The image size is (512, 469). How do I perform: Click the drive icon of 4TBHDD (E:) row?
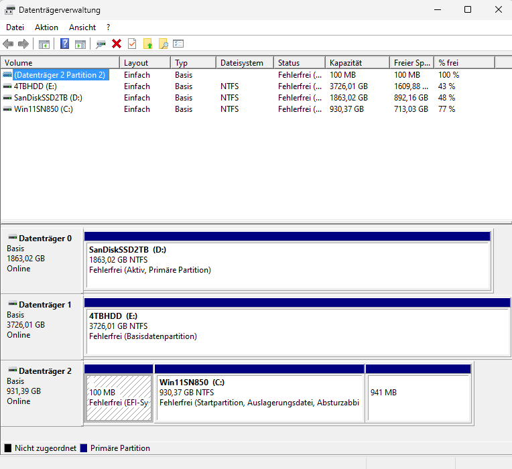pos(7,86)
